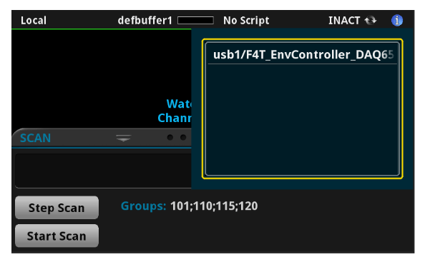Select the first page indicator dot

click(170, 137)
